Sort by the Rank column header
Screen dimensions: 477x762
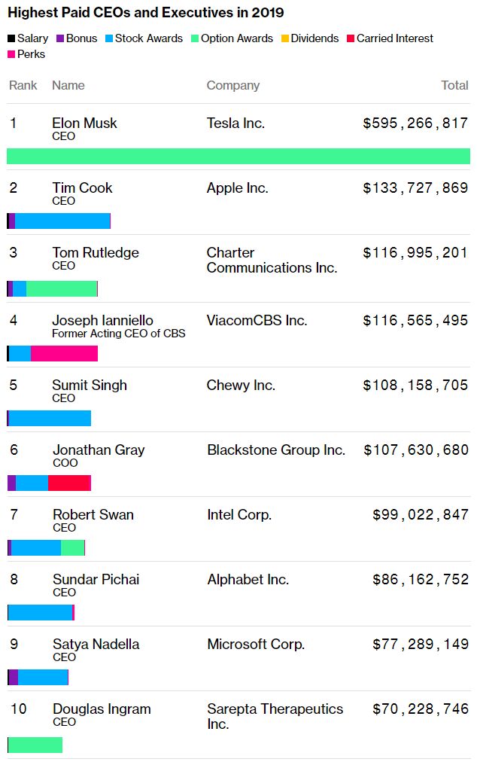23,86
